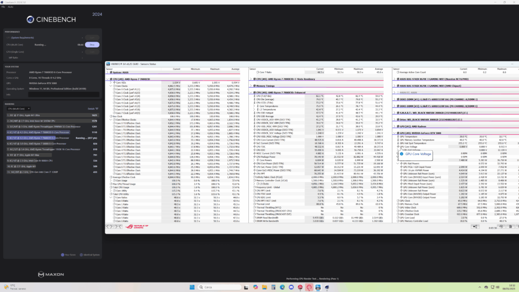
Task: Toggle ranking Details view
Action: click(x=93, y=108)
